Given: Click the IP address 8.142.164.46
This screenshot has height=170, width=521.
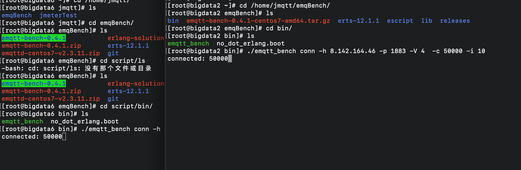Looking at the screenshot, I should pyautogui.click(x=353, y=51).
